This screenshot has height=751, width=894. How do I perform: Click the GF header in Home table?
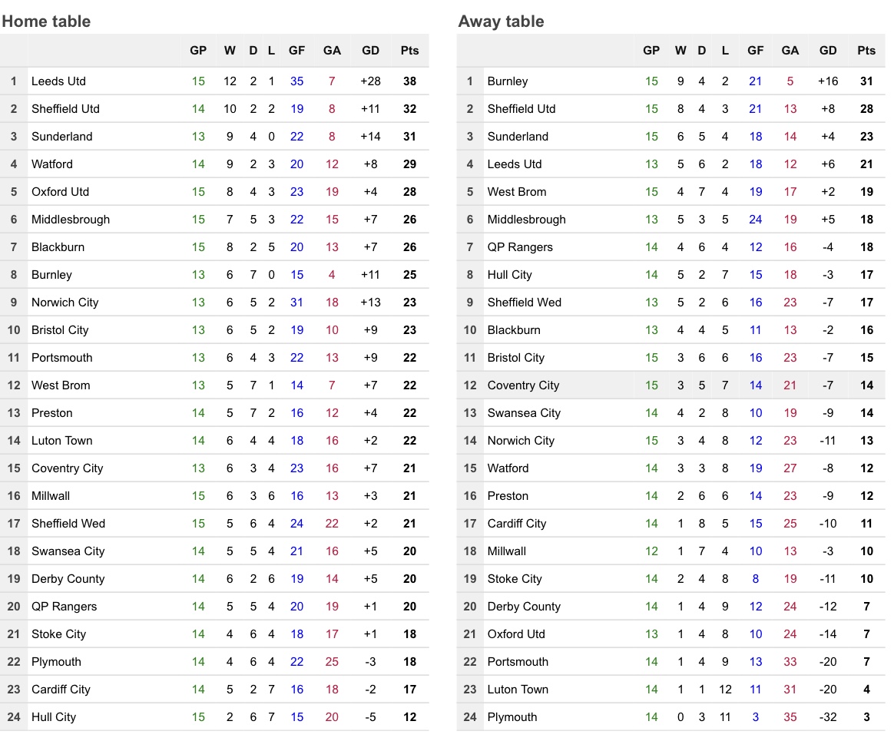296,51
